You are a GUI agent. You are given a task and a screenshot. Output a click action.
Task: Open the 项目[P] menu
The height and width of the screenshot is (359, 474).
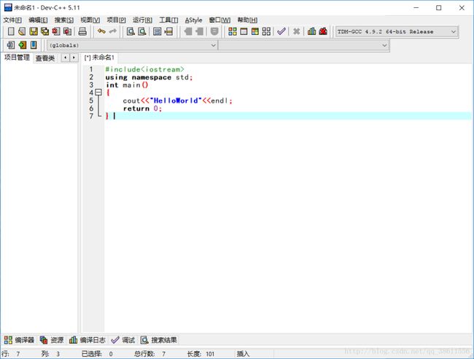click(x=117, y=20)
